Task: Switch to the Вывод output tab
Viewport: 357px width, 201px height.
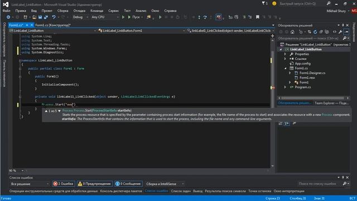Action: tap(197, 191)
